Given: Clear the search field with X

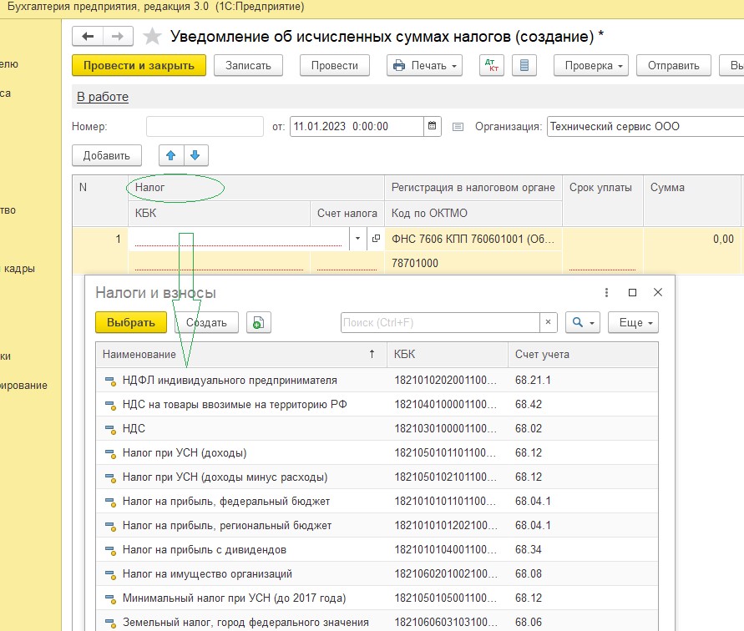Looking at the screenshot, I should point(548,323).
